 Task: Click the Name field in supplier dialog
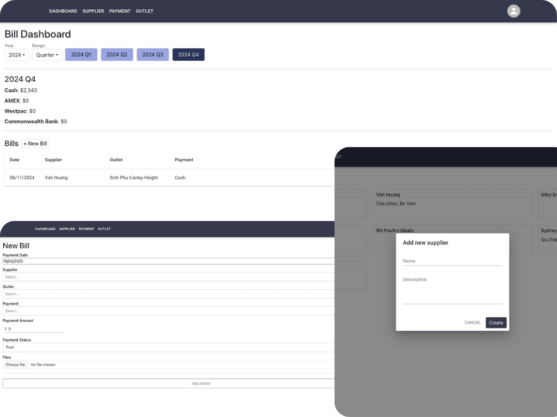click(452, 261)
